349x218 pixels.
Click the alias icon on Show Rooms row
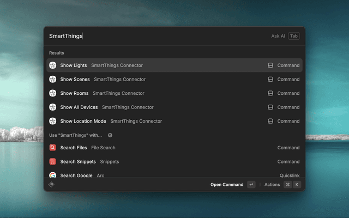point(270,93)
